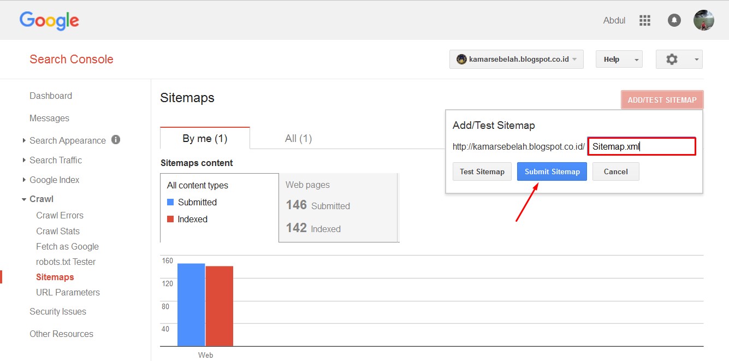
Task: Click the blue Submitted legend swatch
Action: [170, 202]
